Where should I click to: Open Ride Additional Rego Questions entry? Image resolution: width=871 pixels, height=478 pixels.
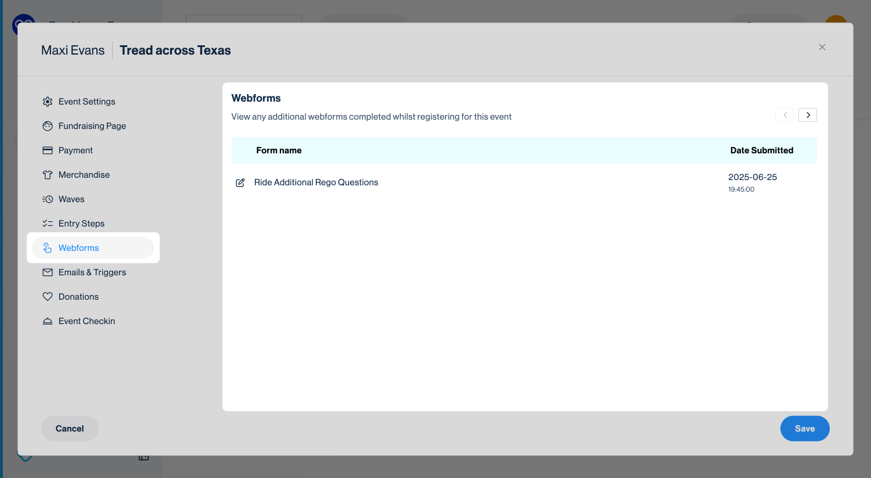(316, 182)
